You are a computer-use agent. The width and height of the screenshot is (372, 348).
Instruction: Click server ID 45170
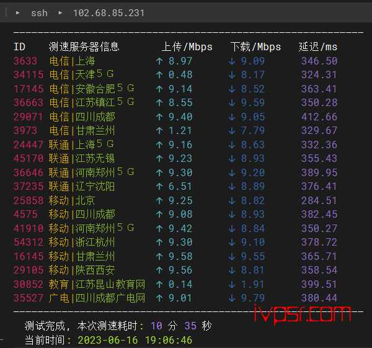[29, 158]
